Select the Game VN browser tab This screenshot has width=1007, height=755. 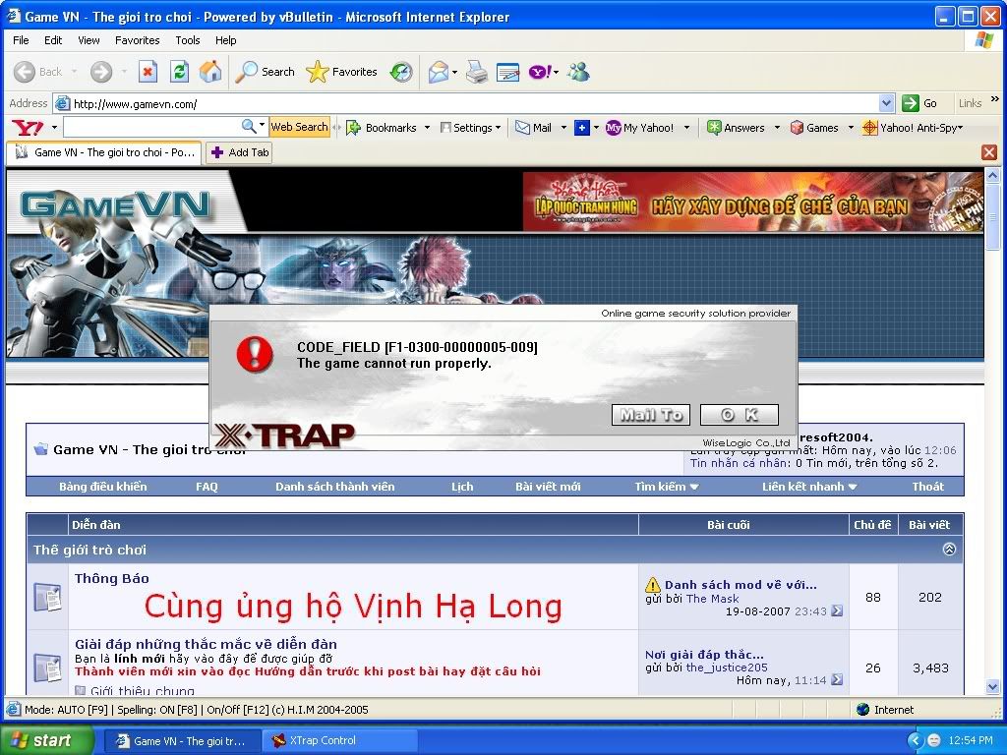click(x=104, y=152)
